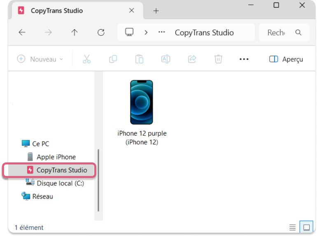
Task: Open Disque local (C:) in the sidebar
Action: click(x=55, y=183)
